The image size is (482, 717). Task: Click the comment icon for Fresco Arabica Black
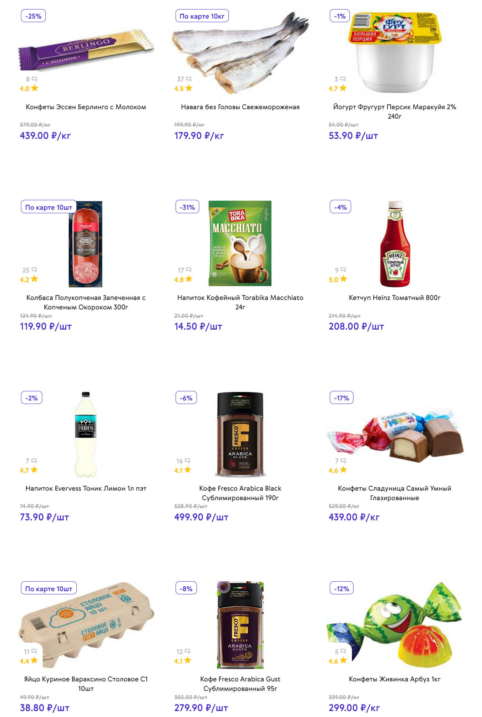(x=187, y=461)
